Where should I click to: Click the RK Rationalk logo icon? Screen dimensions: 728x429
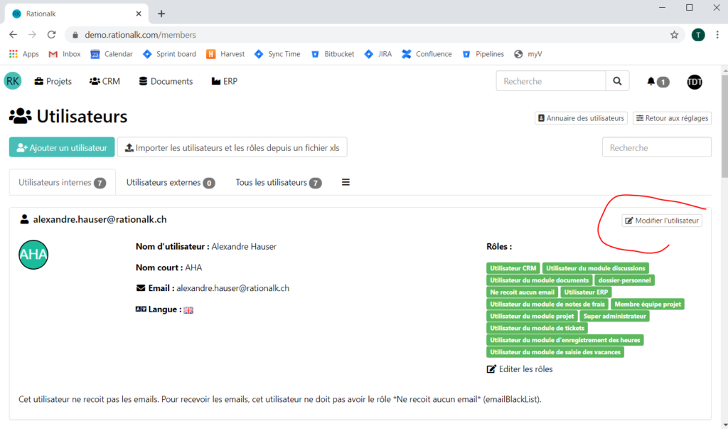tap(13, 81)
